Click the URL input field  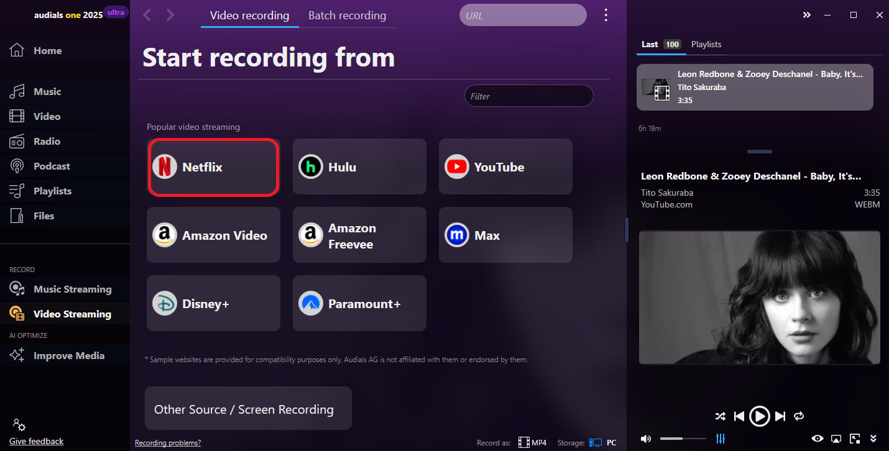[x=523, y=16]
